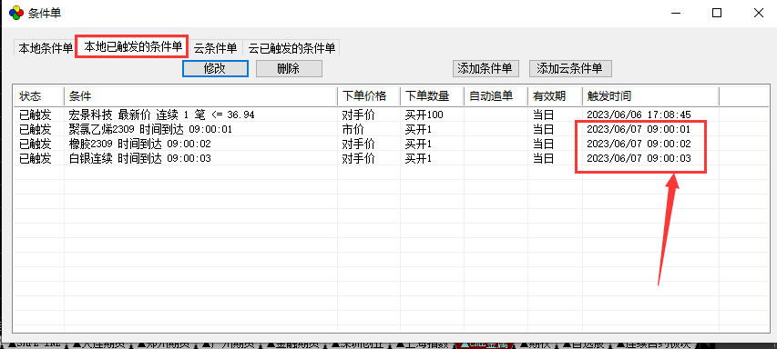777x349 pixels.
Task: Maximize the 条件单 window
Action: point(717,14)
